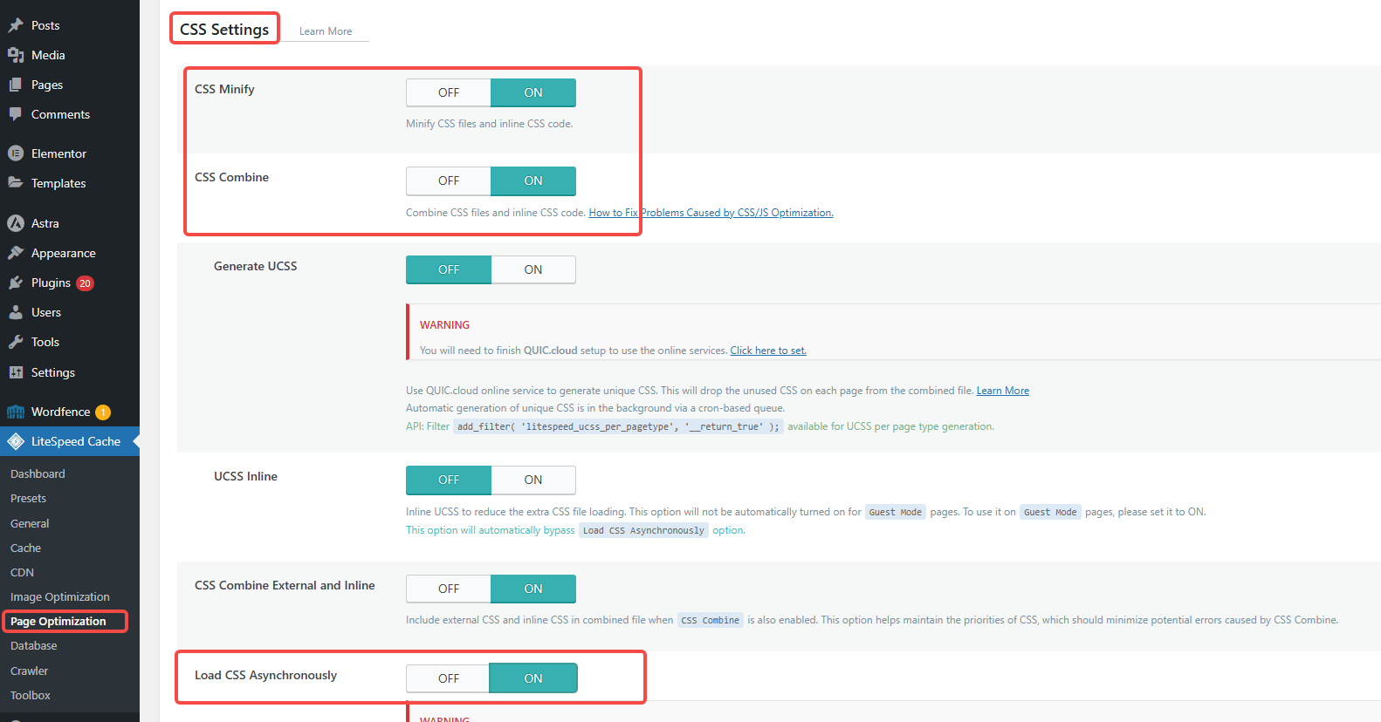Turn off Load CSS Asynchronously
This screenshot has width=1381, height=722.
(x=449, y=678)
